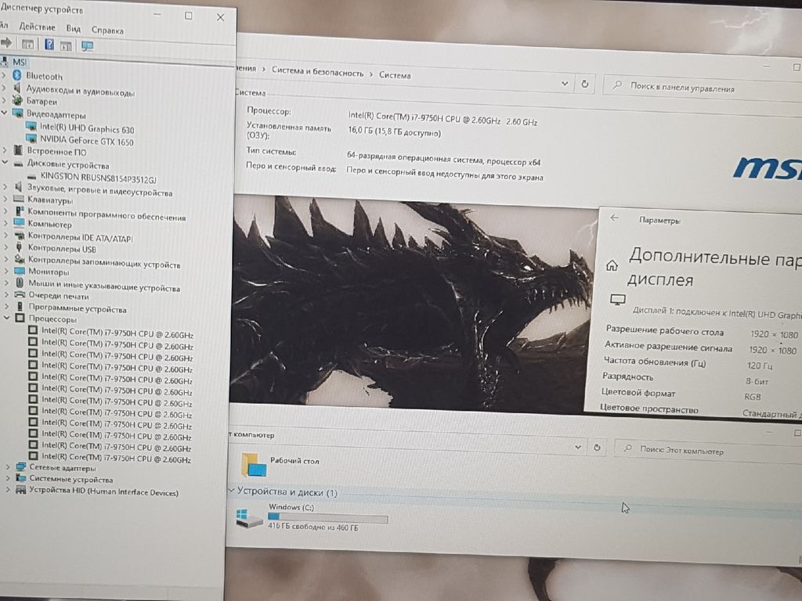This screenshot has height=601, width=802.
Task: Collapse the Процессоры category
Action: point(6,318)
